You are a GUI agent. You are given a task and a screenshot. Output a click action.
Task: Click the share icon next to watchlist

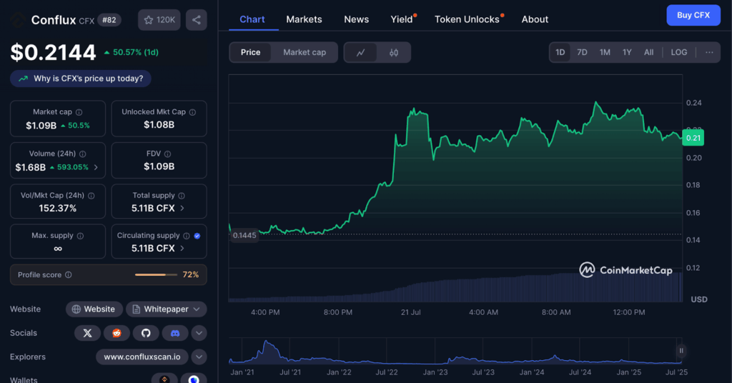click(x=197, y=20)
